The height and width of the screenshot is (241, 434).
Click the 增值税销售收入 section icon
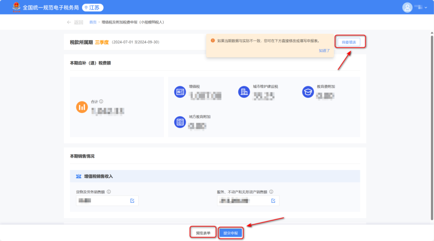click(78, 176)
